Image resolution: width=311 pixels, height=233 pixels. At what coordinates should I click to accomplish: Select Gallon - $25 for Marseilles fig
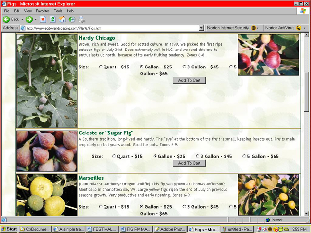[x=141, y=207]
